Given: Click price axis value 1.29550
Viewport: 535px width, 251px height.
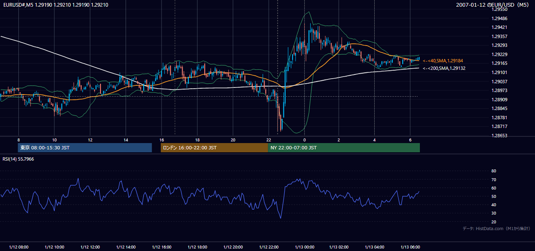Looking at the screenshot, I should (x=499, y=9).
